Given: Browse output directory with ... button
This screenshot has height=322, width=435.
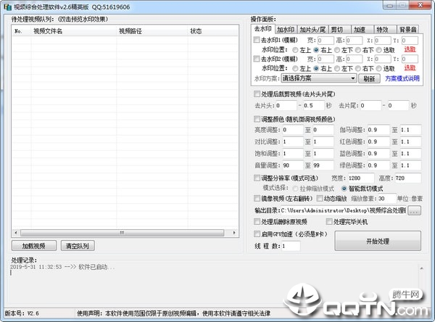Looking at the screenshot, I should (x=414, y=211).
